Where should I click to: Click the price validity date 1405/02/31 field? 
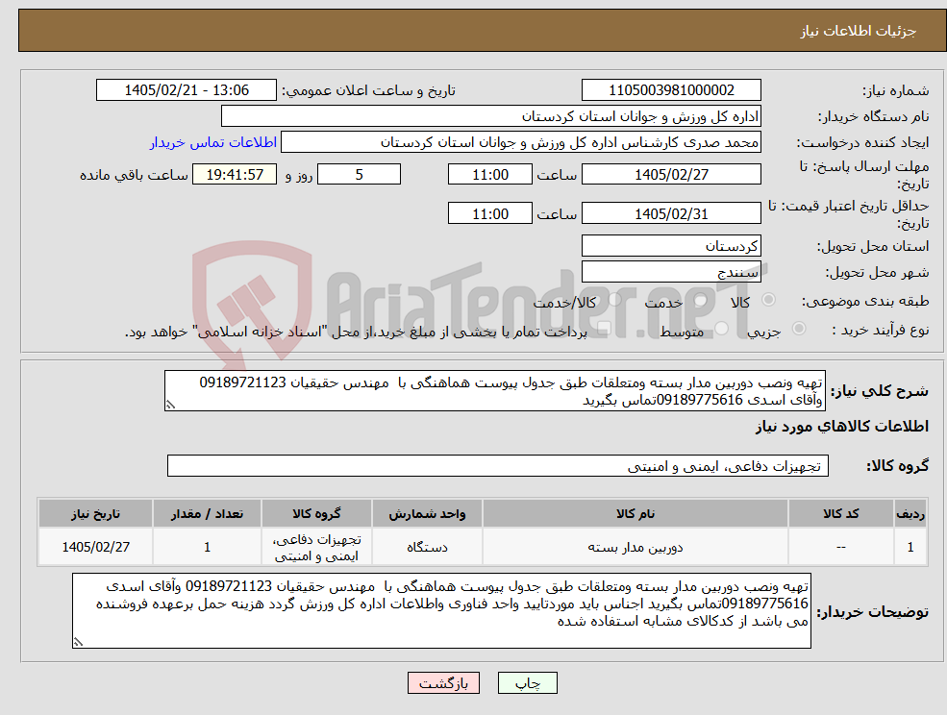tap(671, 213)
